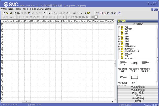Open the 文件(F) menu
159x106 pixels.
click(x=4, y=9)
